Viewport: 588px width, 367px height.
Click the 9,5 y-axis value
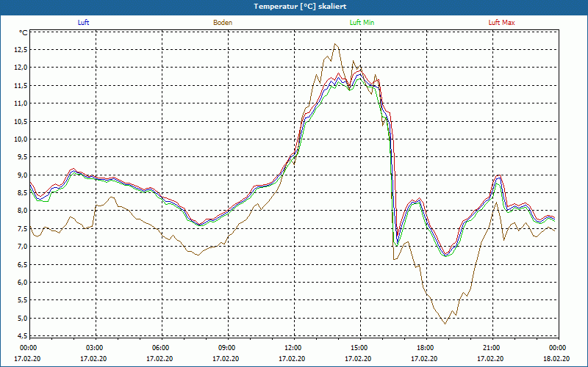[21, 157]
